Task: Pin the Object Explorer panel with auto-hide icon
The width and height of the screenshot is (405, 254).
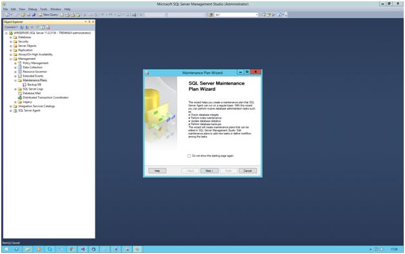Action: coord(90,22)
